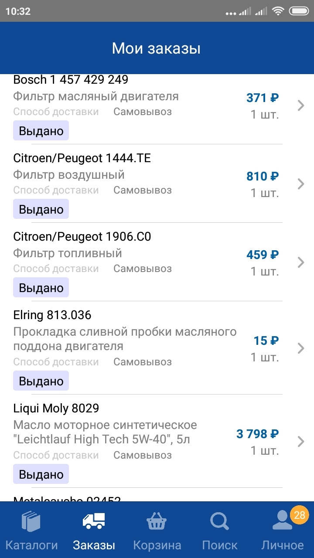Expand the Elring 813.036 order chevron
This screenshot has width=314, height=558.
tap(300, 348)
